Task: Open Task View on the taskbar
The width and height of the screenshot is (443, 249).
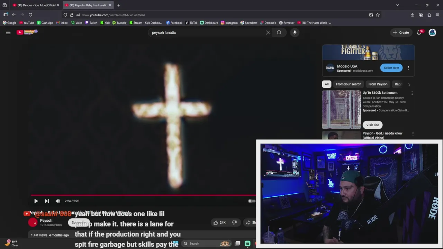Action: 237,243
